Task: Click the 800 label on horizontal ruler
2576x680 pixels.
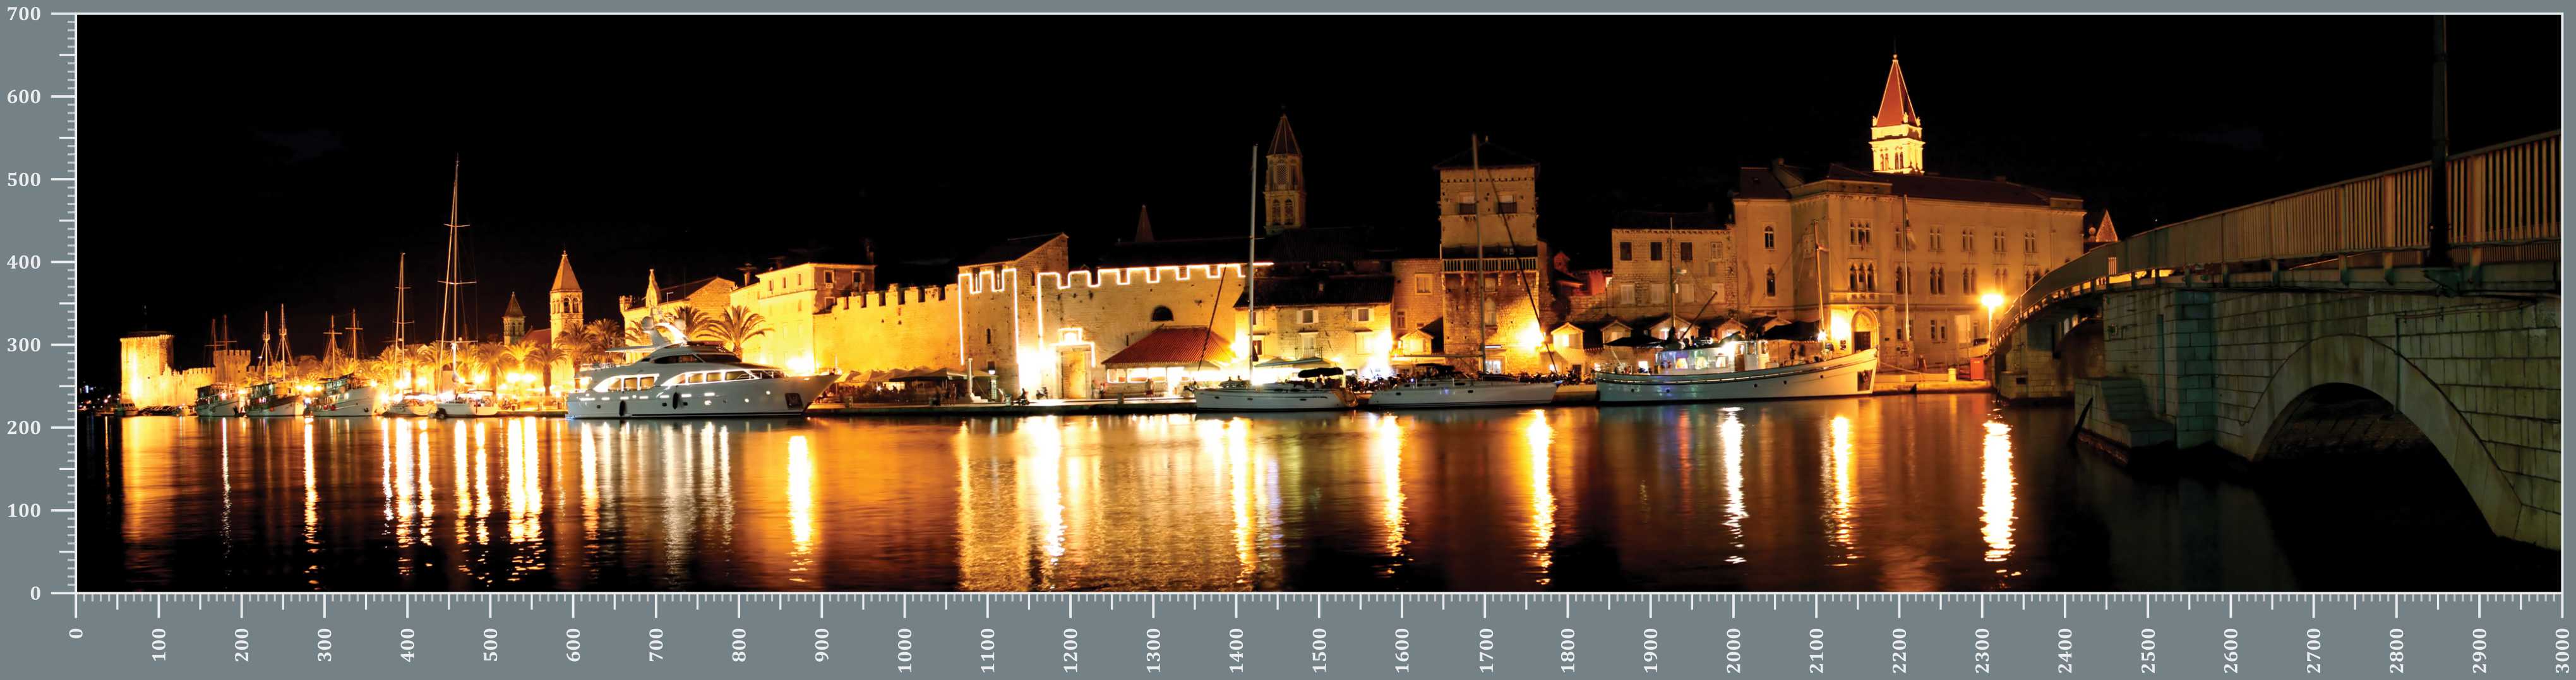Action: tap(739, 645)
